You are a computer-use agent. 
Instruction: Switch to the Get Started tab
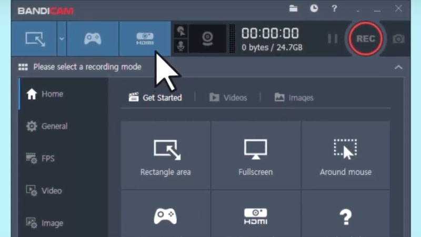(x=155, y=97)
